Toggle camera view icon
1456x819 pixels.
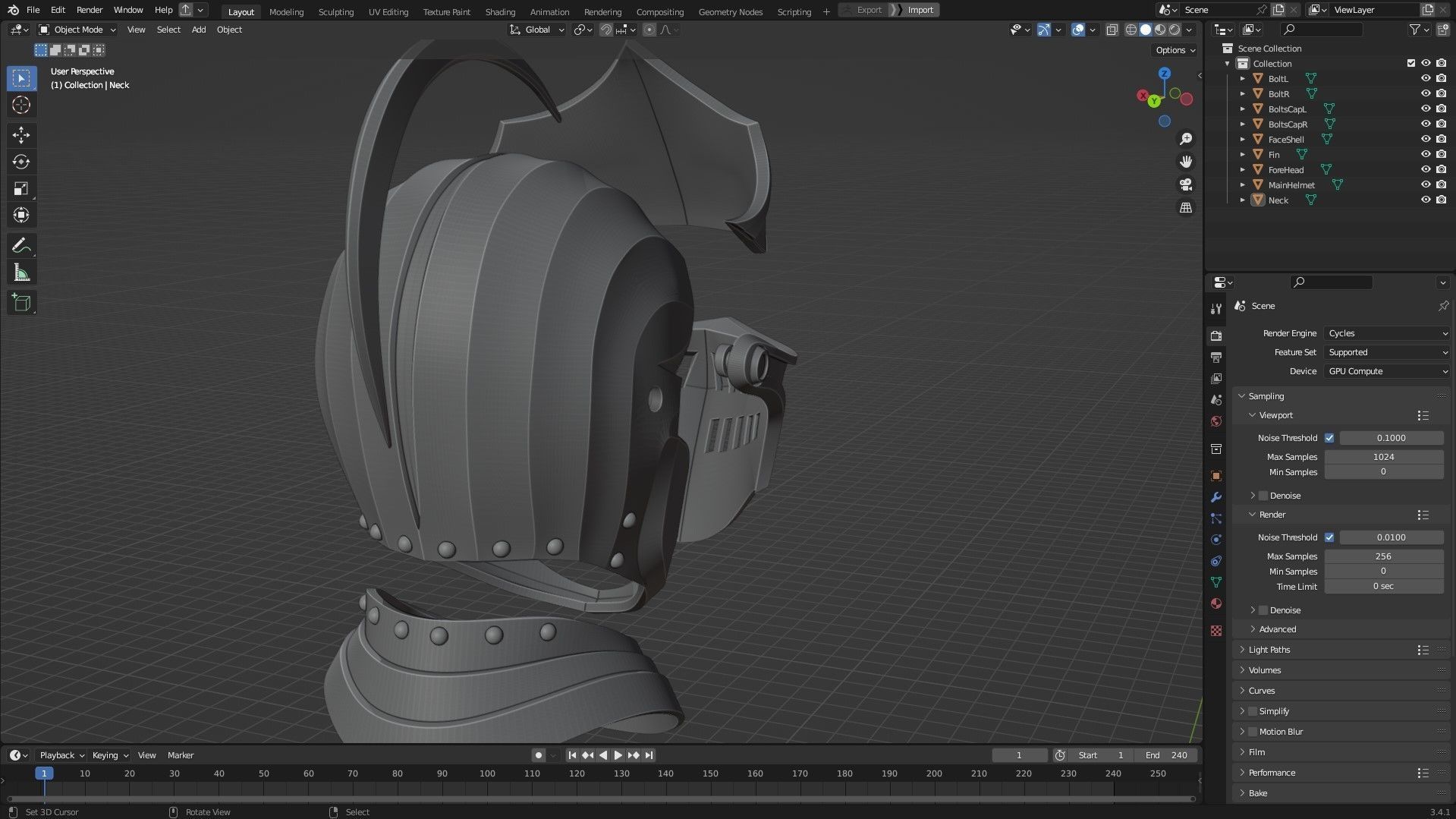click(1186, 184)
